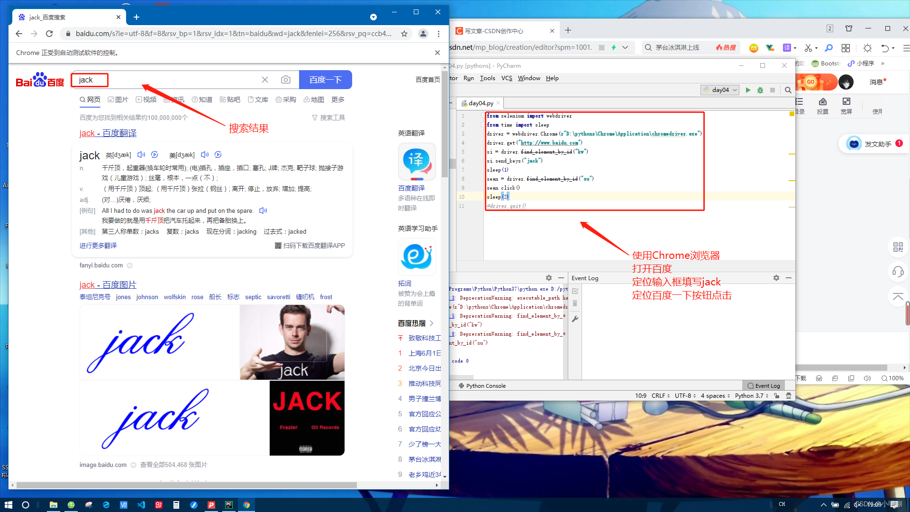
Task: Open Event Log settings gear icon
Action: [x=776, y=278]
